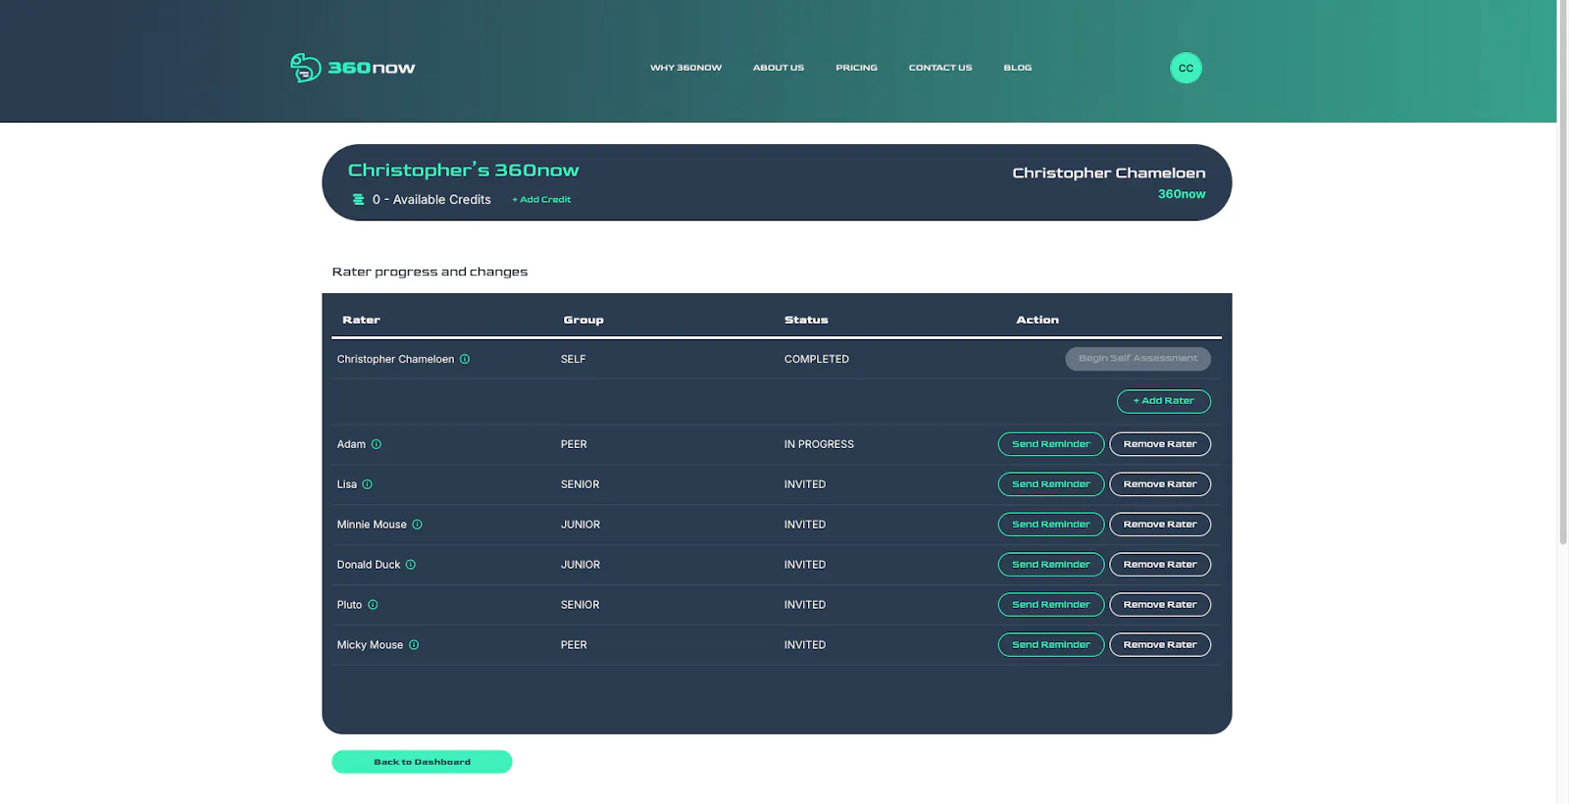Click SENIOR group in Pluto row
The width and height of the screenshot is (1569, 804).
(x=580, y=605)
